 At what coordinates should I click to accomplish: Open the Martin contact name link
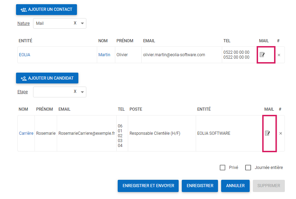point(104,55)
